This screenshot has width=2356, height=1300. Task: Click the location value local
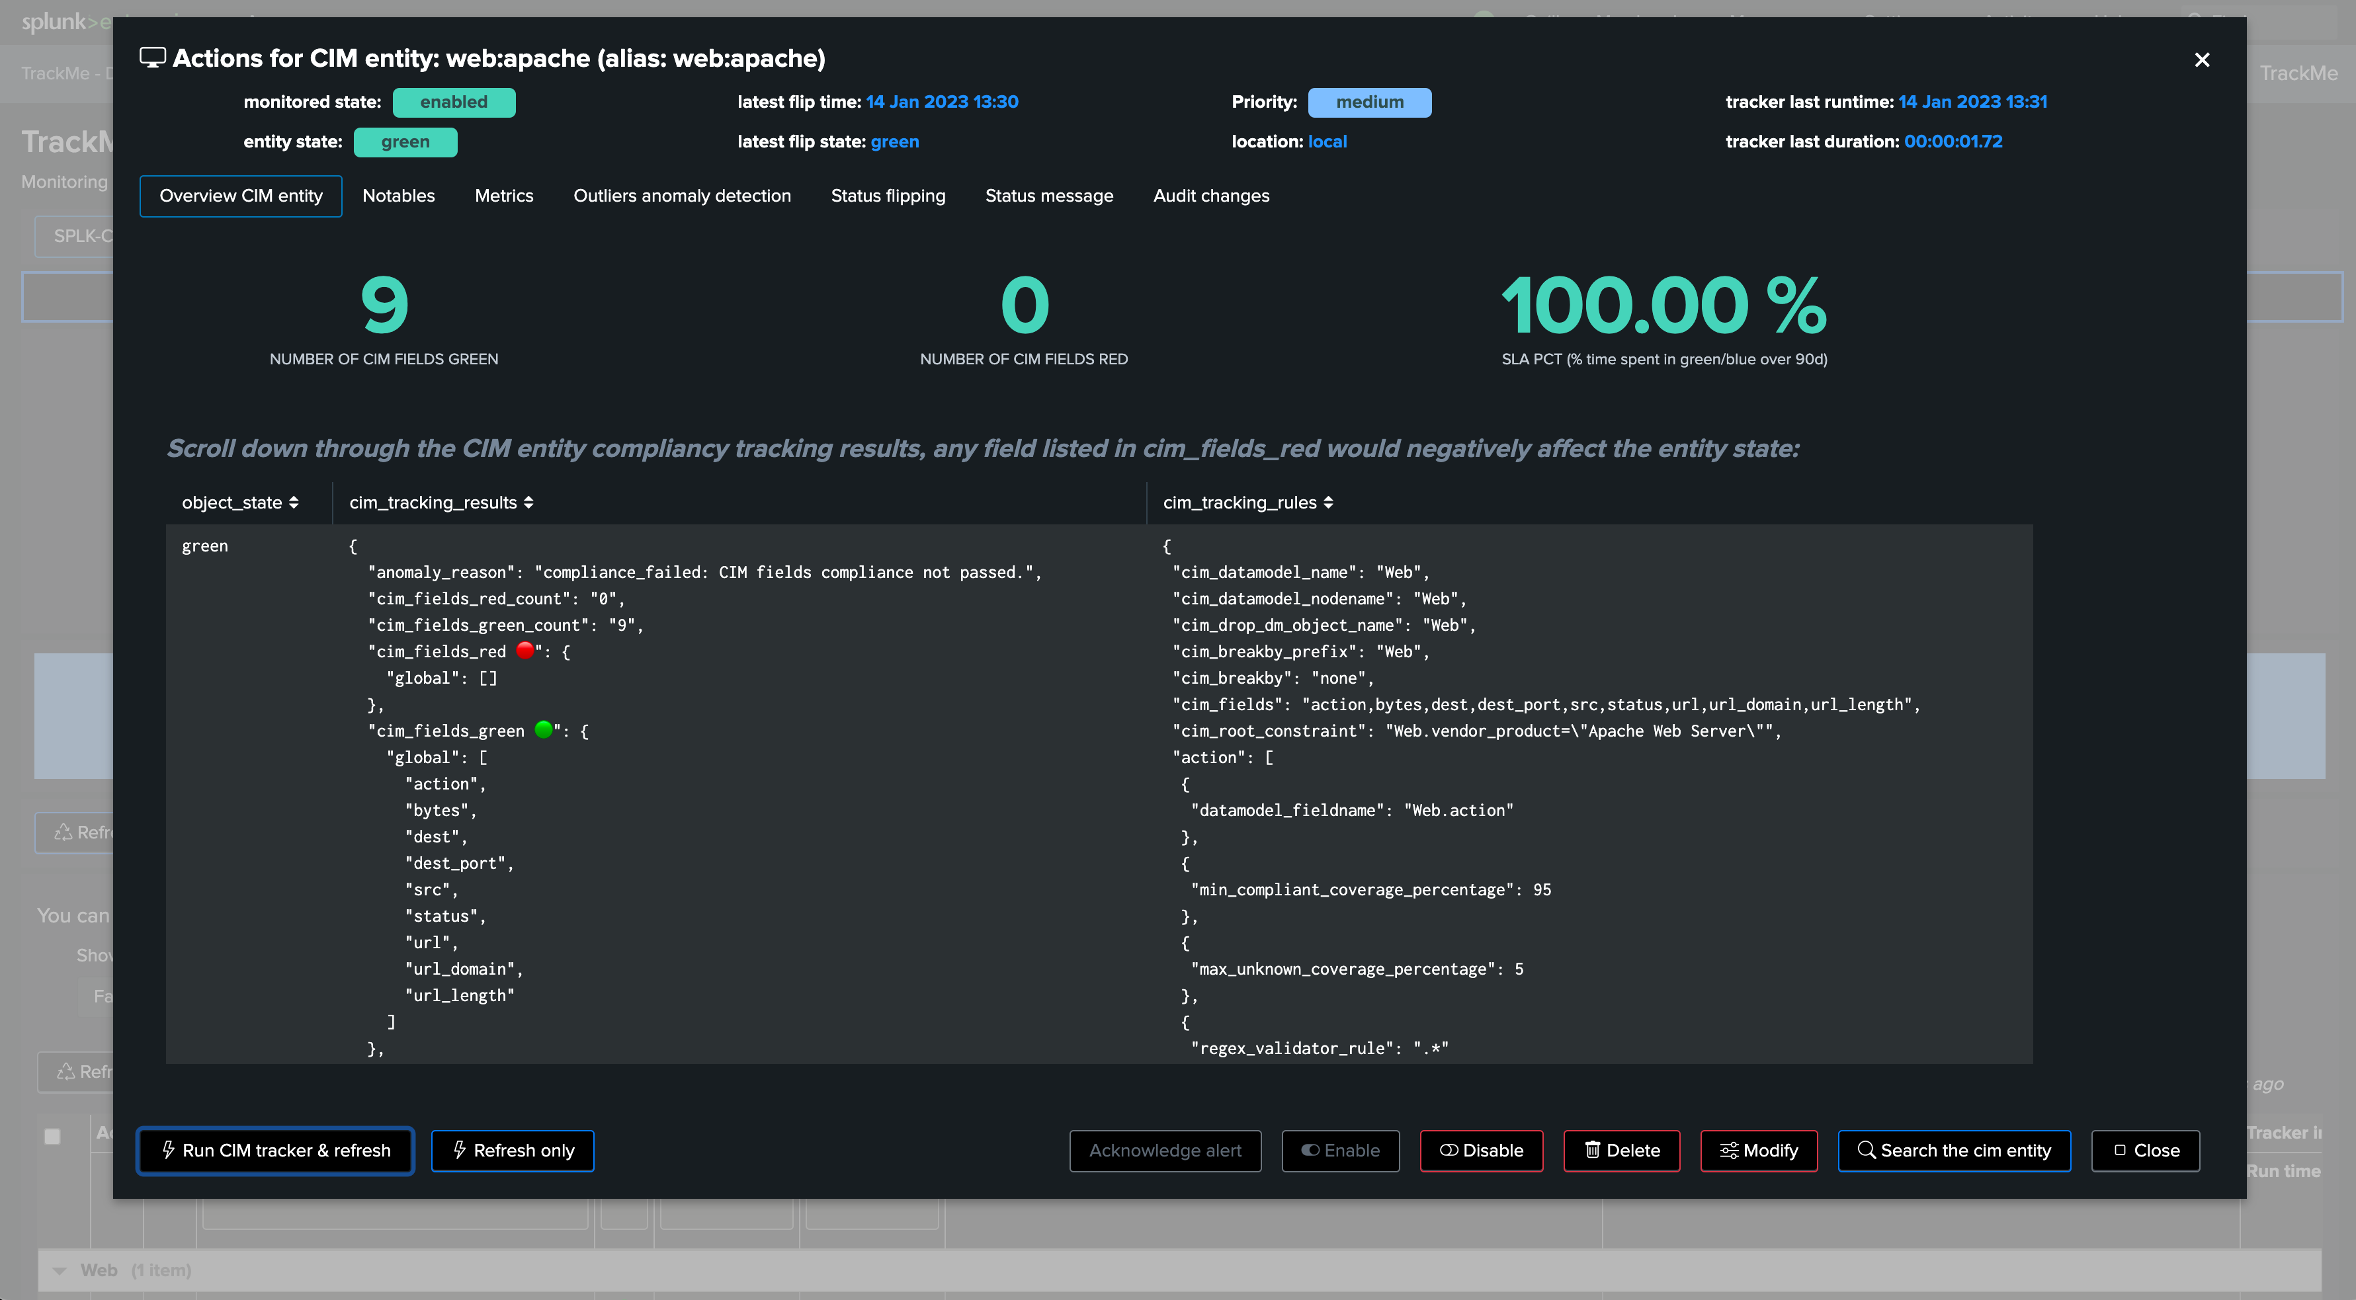pyautogui.click(x=1327, y=142)
